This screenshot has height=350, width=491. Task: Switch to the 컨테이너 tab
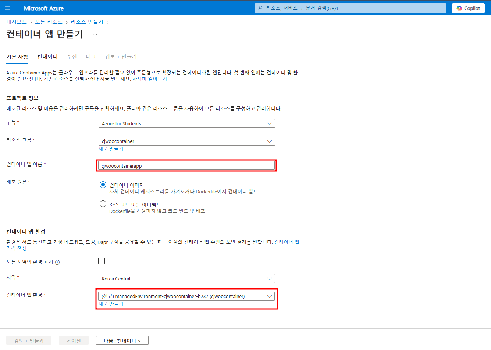point(47,56)
